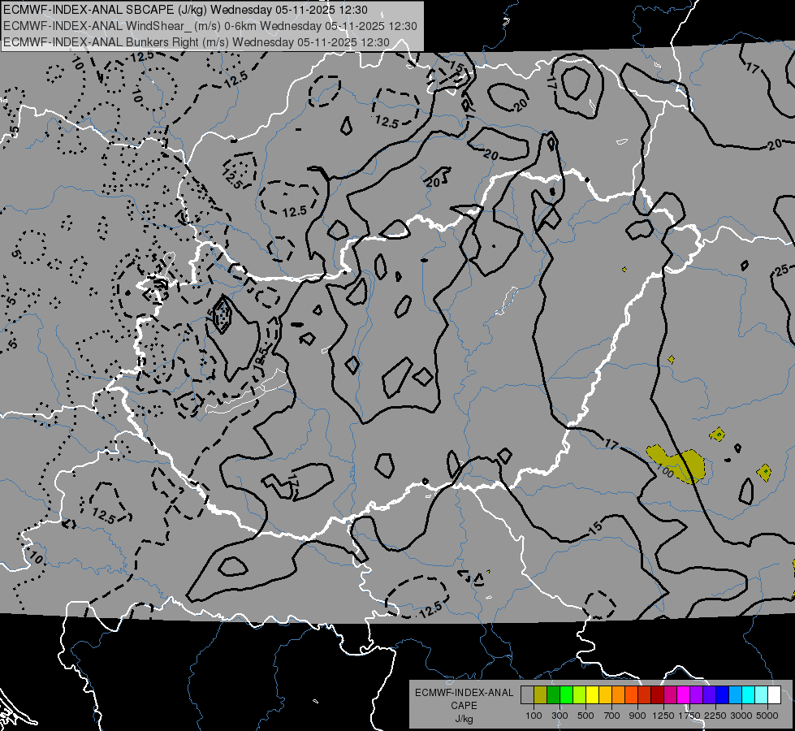Click the Bunkers Right (m/s) title line

[x=197, y=42]
